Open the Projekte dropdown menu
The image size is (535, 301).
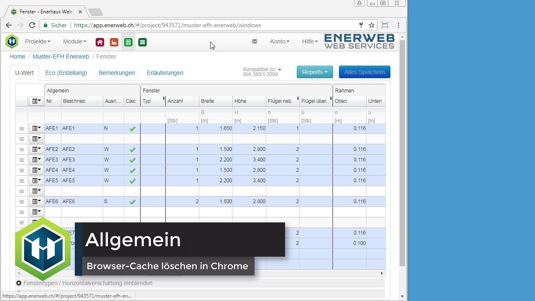point(38,41)
